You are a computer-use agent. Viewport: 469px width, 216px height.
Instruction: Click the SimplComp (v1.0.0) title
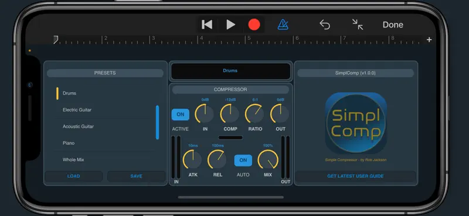[x=355, y=73]
